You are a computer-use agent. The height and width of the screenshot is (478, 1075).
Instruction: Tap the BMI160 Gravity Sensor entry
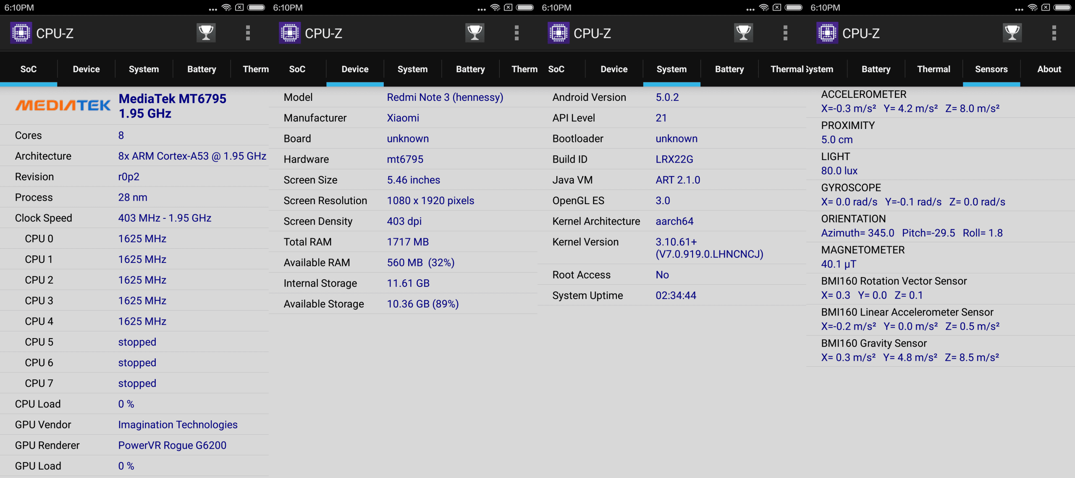[x=941, y=351]
